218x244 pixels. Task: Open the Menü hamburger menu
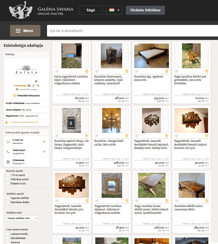[x=25, y=31]
